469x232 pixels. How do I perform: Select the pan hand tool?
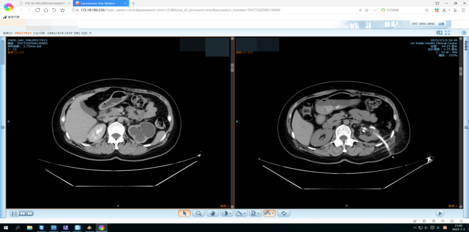click(213, 213)
